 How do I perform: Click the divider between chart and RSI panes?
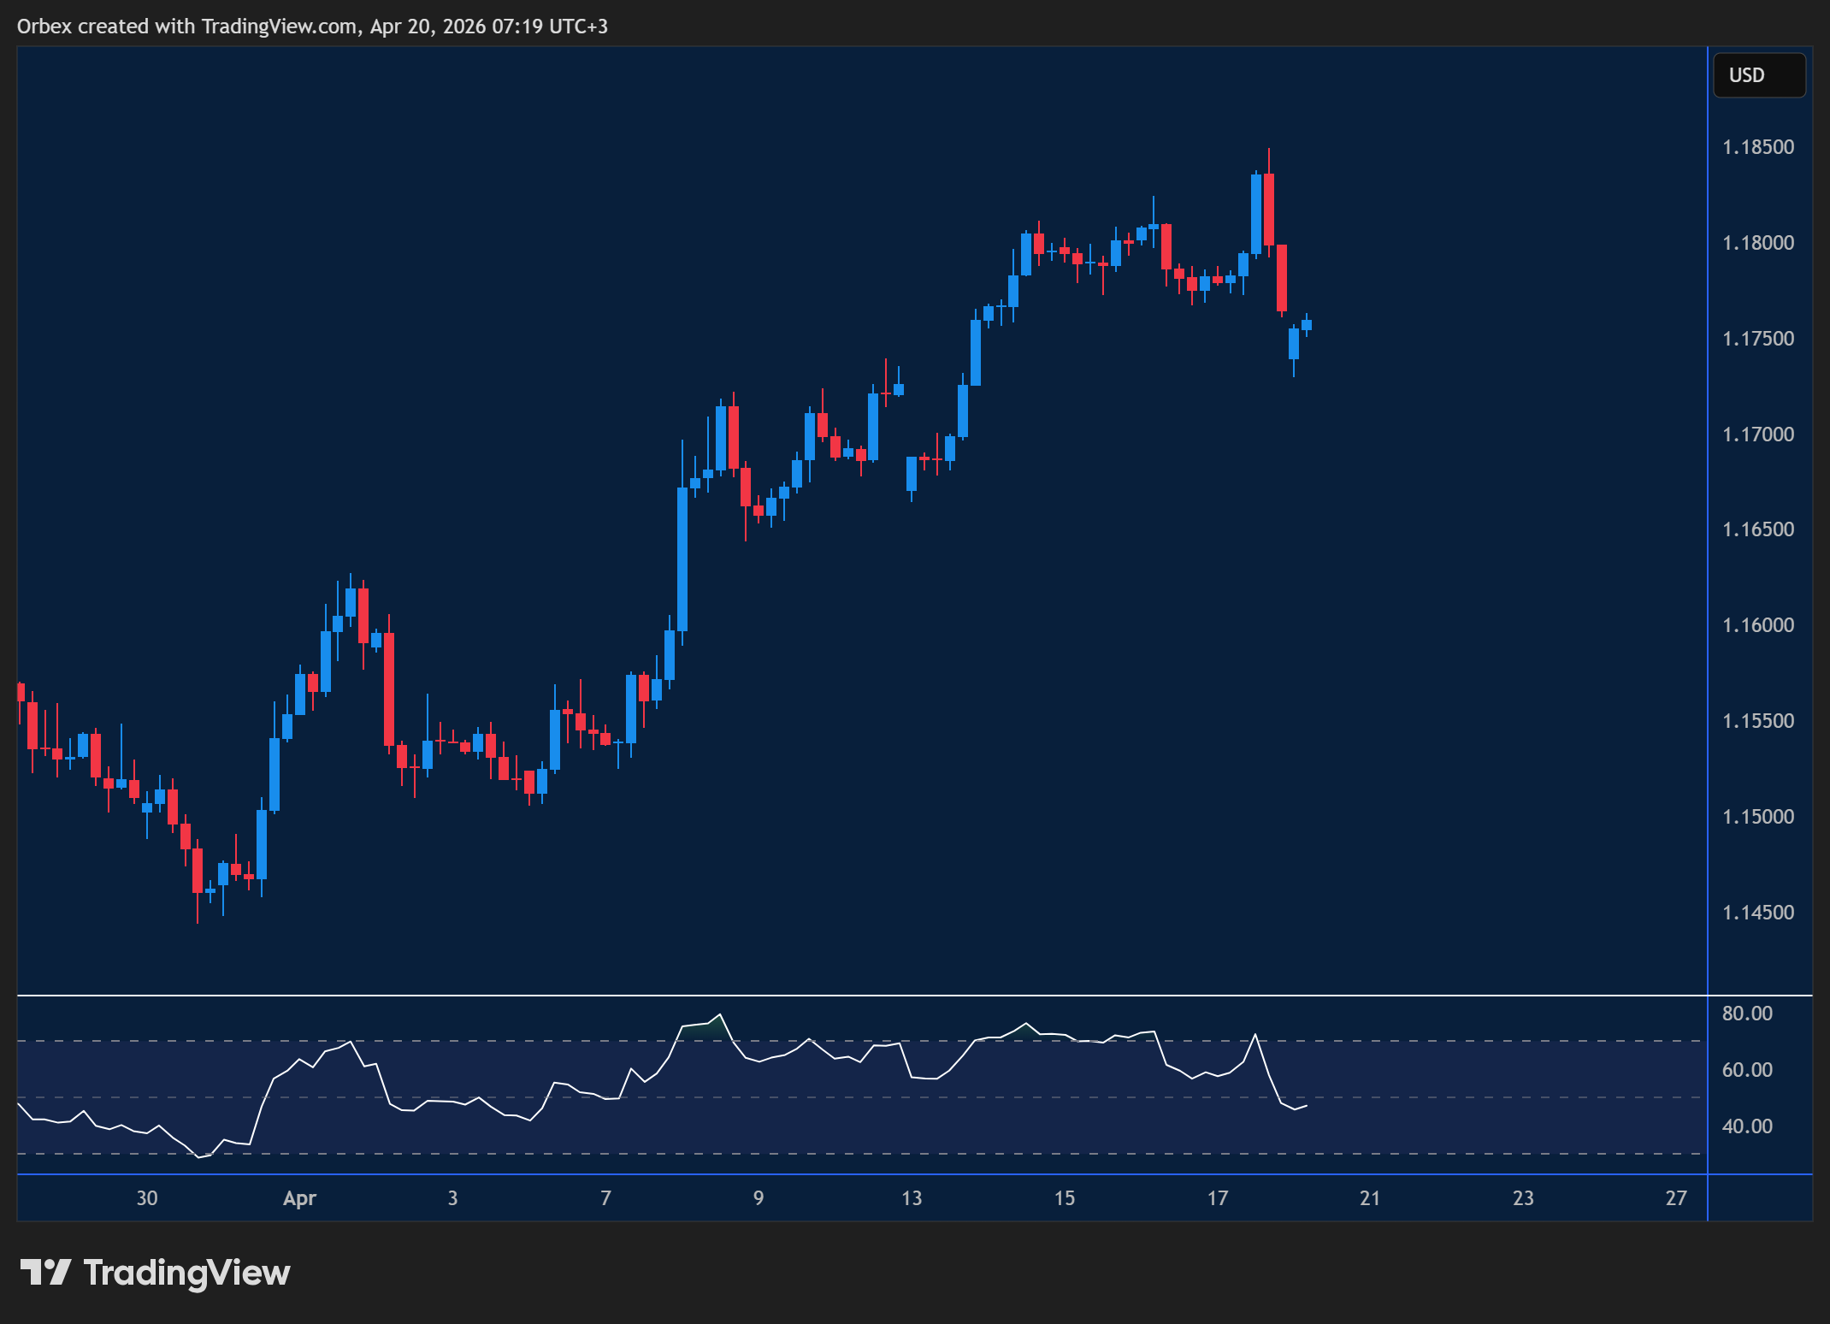[855, 997]
